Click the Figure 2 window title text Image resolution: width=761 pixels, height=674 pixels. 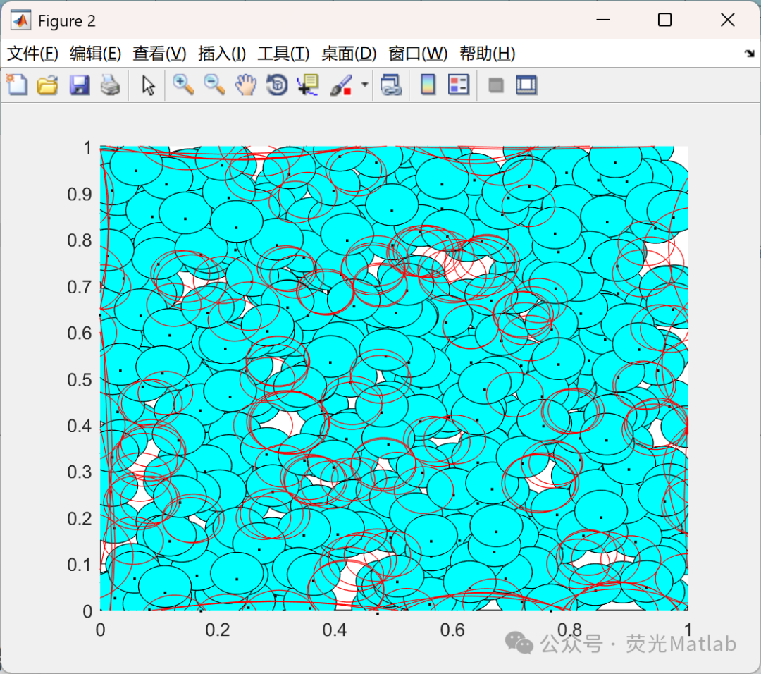point(67,21)
